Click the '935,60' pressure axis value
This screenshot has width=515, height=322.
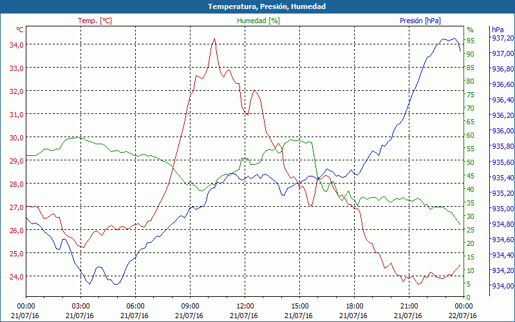tap(503, 163)
